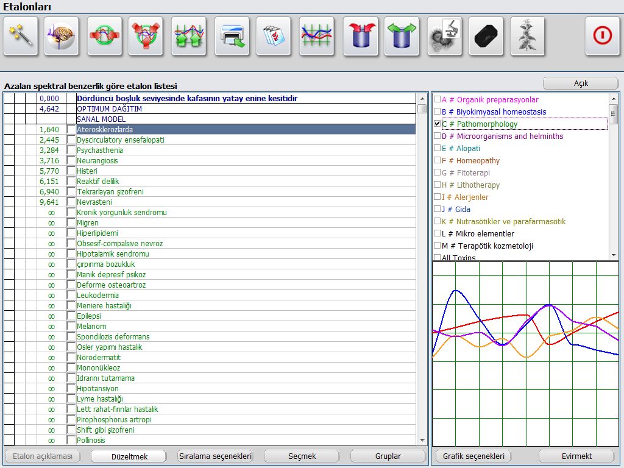The image size is (624, 468).
Task: Click the black stone icon
Action: [x=486, y=36]
